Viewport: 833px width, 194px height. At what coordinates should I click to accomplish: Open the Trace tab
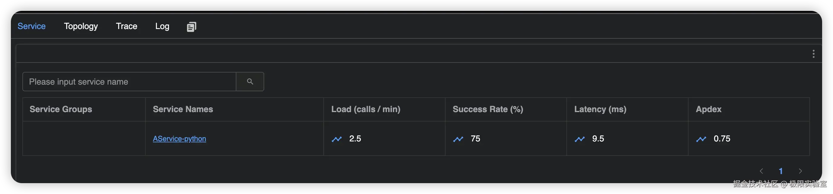click(x=126, y=26)
